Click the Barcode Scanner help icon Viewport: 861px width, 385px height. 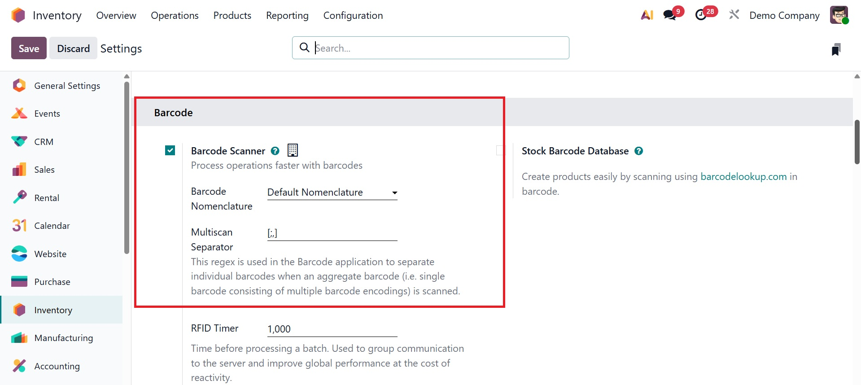pos(275,151)
